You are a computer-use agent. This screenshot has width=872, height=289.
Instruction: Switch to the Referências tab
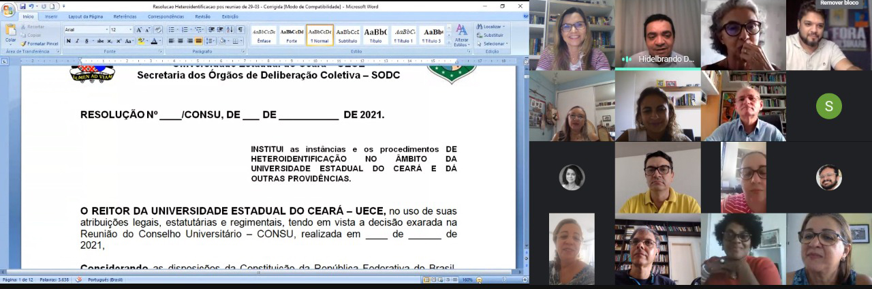(x=125, y=16)
